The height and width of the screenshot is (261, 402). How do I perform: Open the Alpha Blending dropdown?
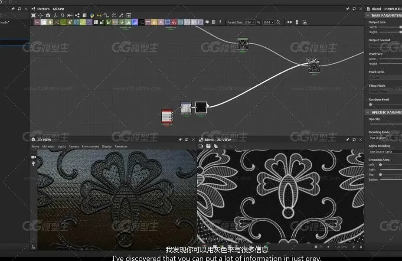pyautogui.click(x=386, y=152)
